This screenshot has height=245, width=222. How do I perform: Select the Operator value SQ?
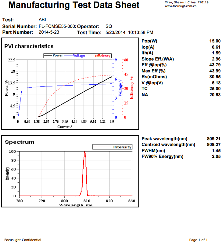(109, 26)
